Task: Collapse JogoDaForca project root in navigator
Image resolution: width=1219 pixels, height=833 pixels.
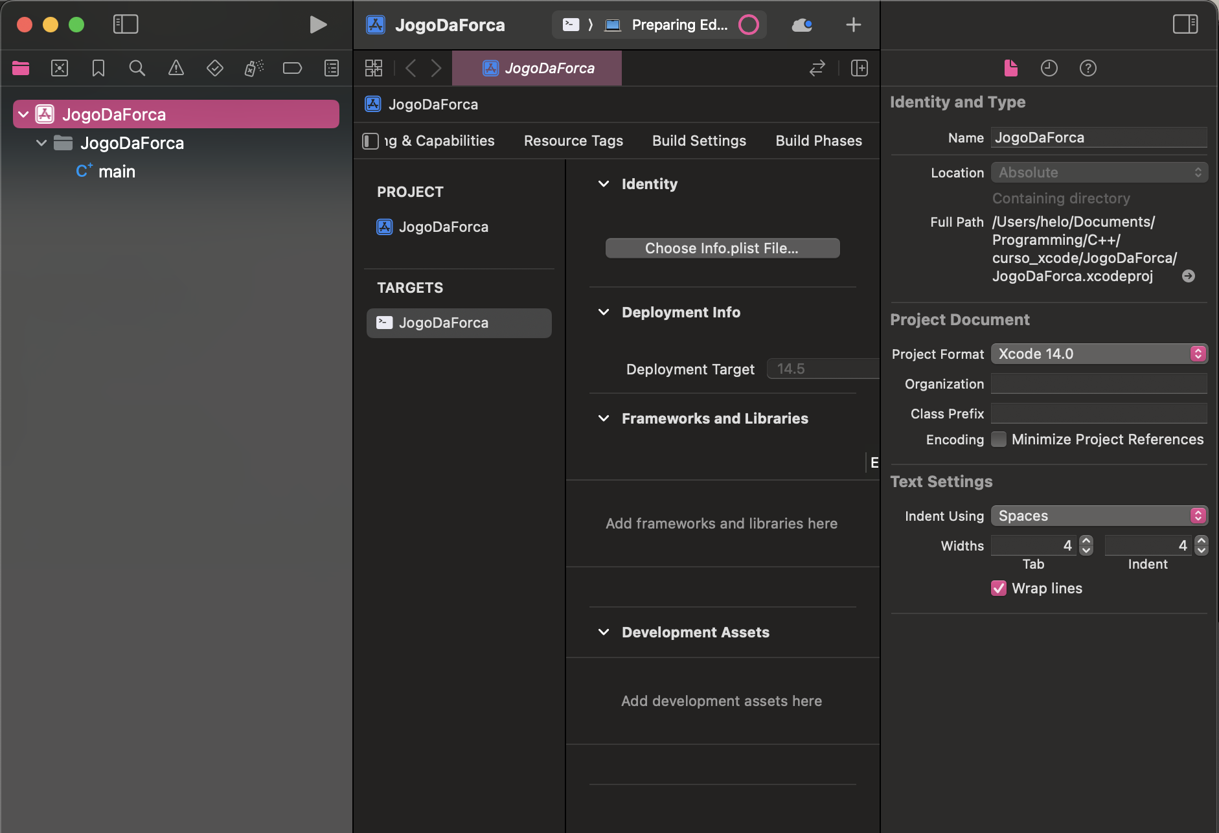Action: 23,115
